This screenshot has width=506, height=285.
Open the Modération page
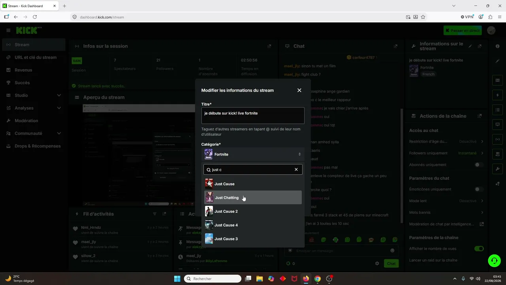click(x=34, y=121)
